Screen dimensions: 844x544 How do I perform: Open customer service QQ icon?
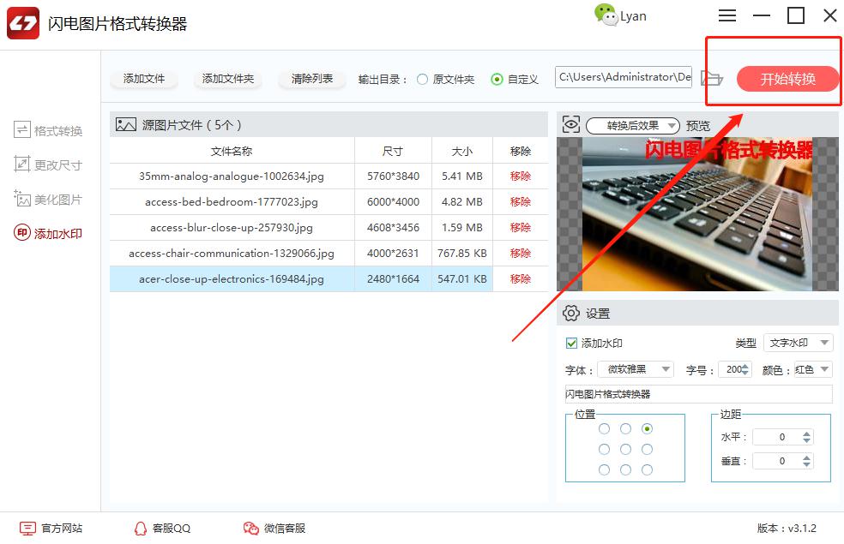pos(141,529)
